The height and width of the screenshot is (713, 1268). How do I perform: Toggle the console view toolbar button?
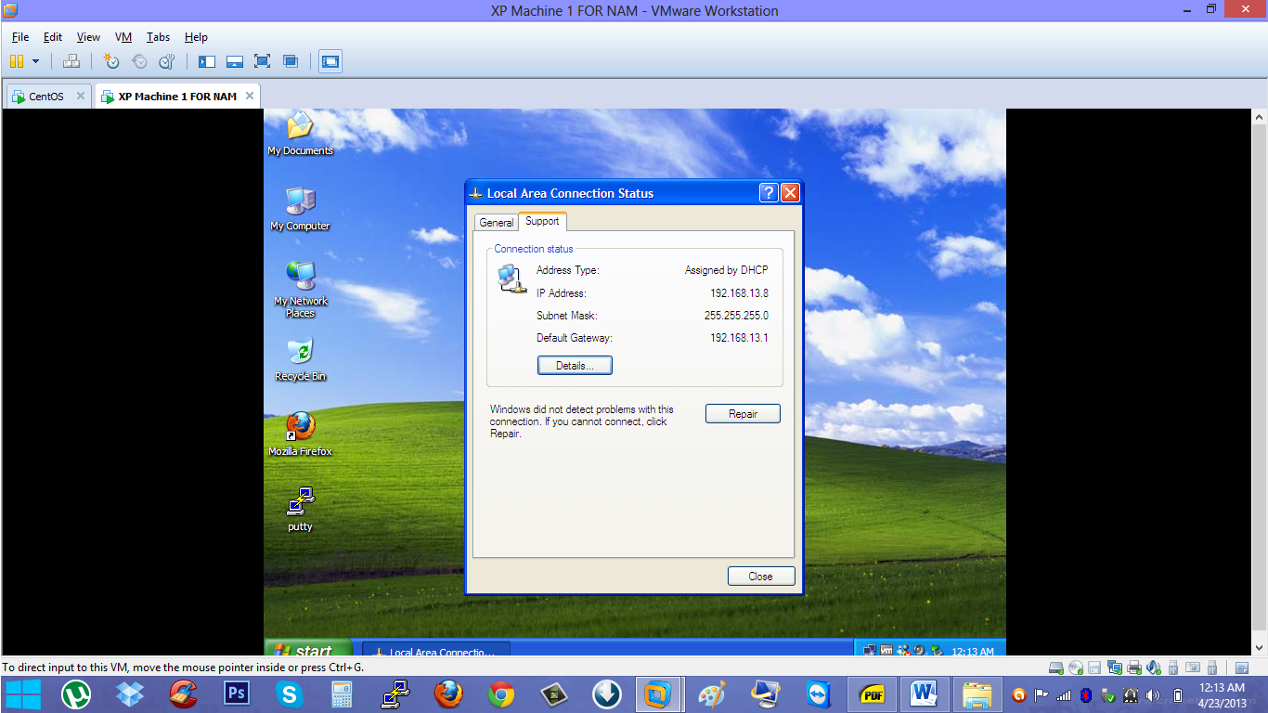tap(330, 61)
